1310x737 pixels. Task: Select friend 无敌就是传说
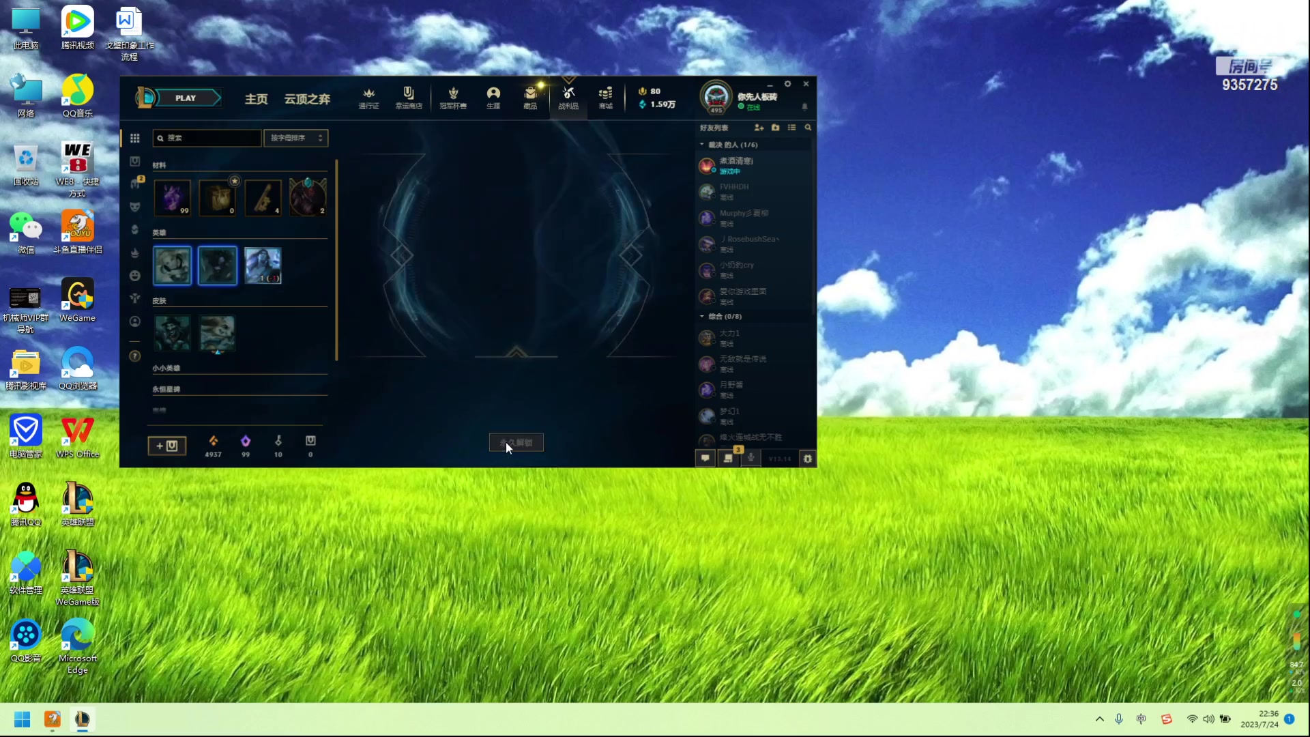754,364
